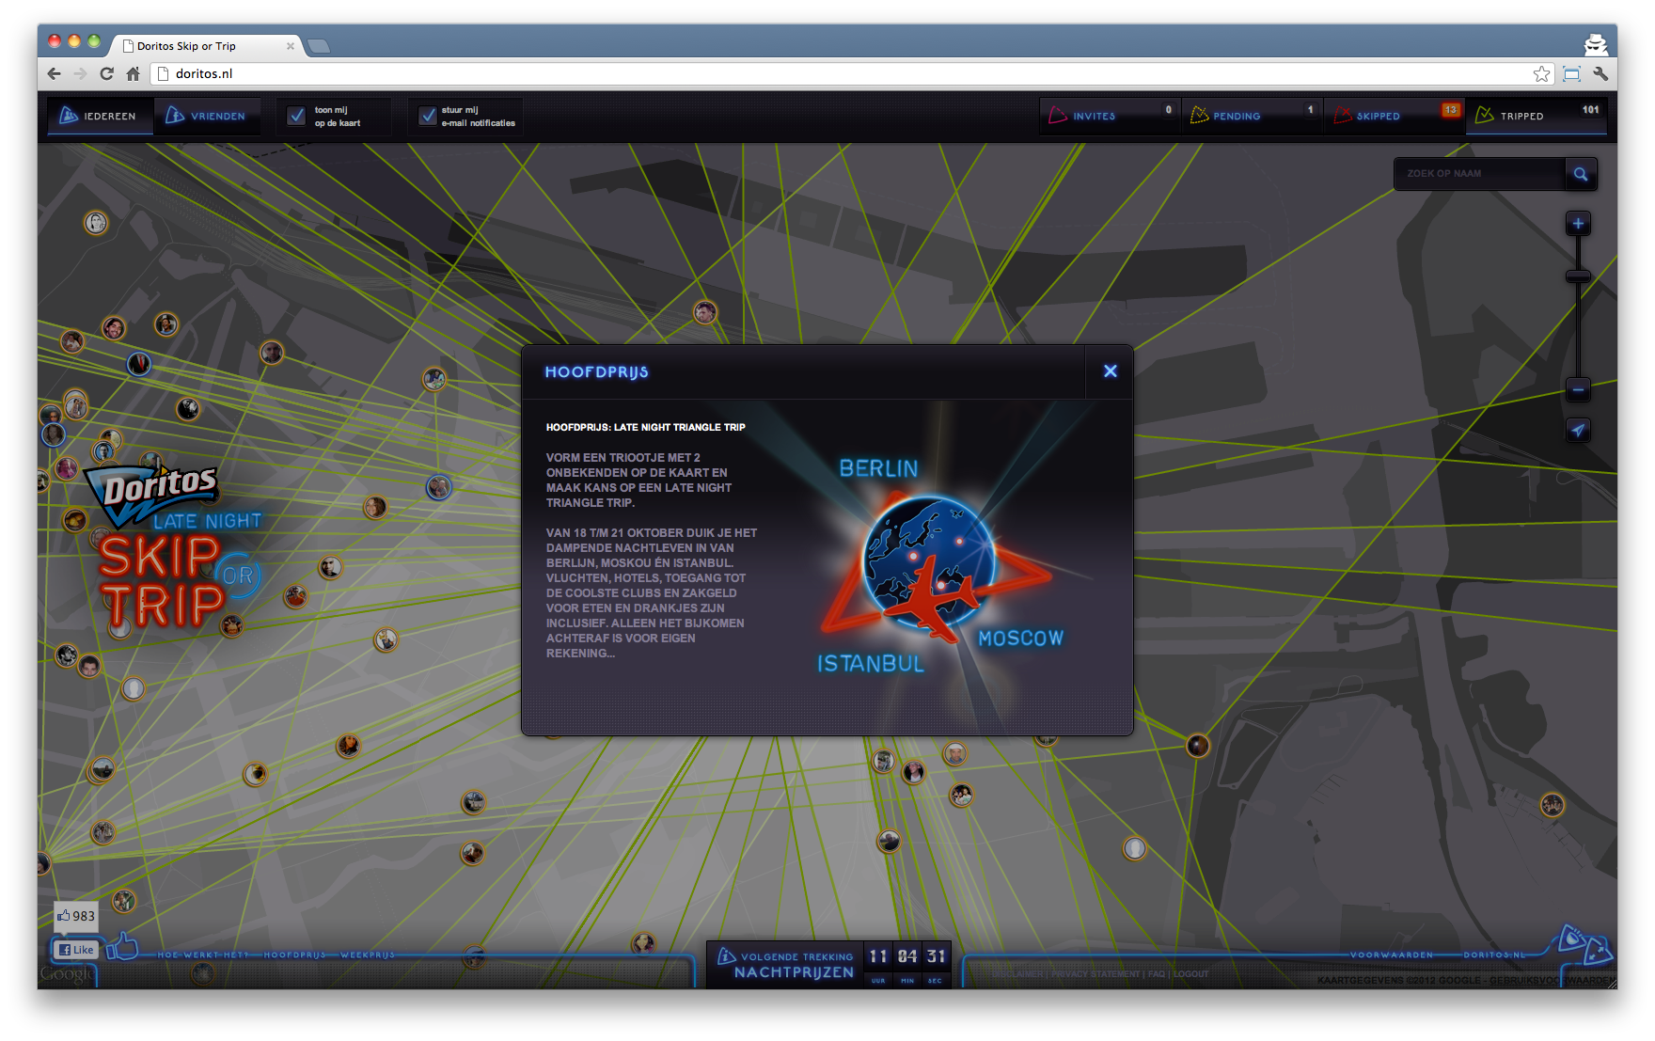This screenshot has height=1041, width=1655.
Task: Open the Doritos.nl footer link
Action: (1494, 954)
